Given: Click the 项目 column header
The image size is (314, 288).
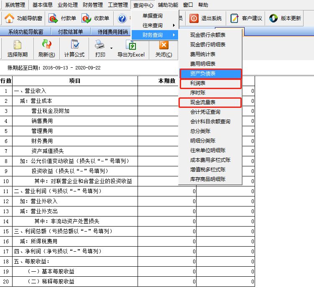Looking at the screenshot, I should click(x=75, y=81).
